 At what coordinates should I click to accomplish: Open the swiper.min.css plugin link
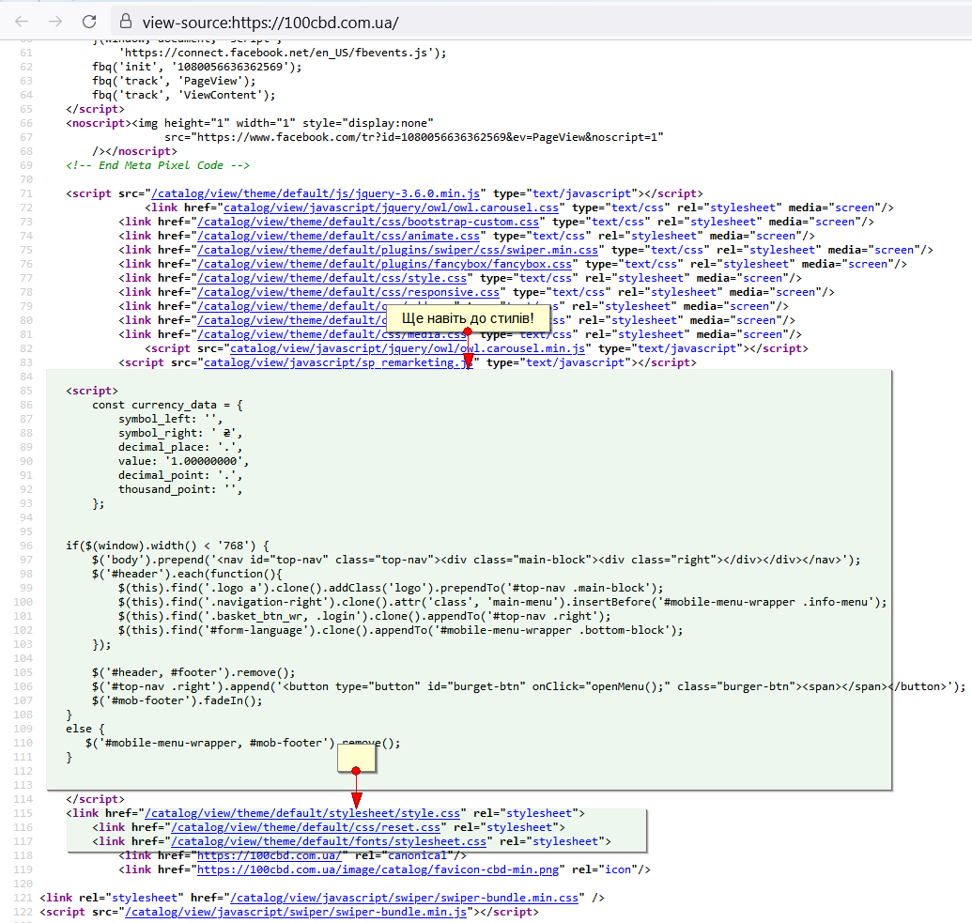click(x=397, y=250)
